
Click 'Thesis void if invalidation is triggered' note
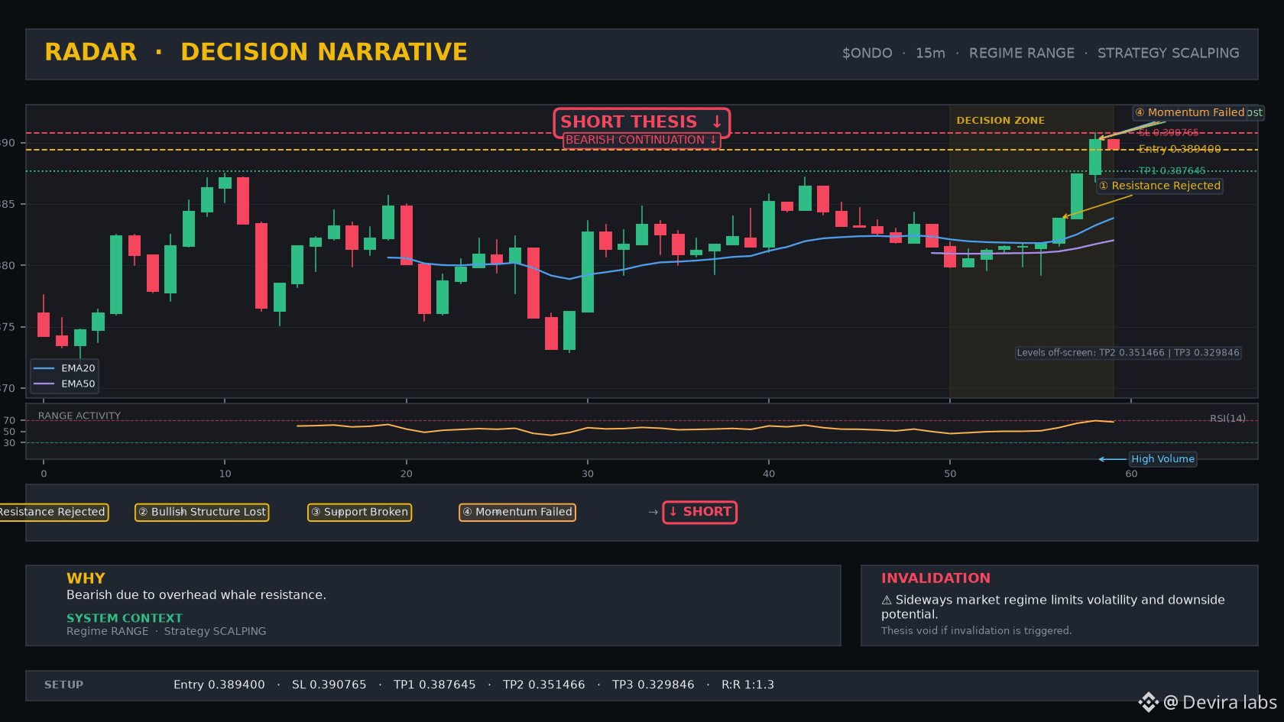tap(976, 630)
